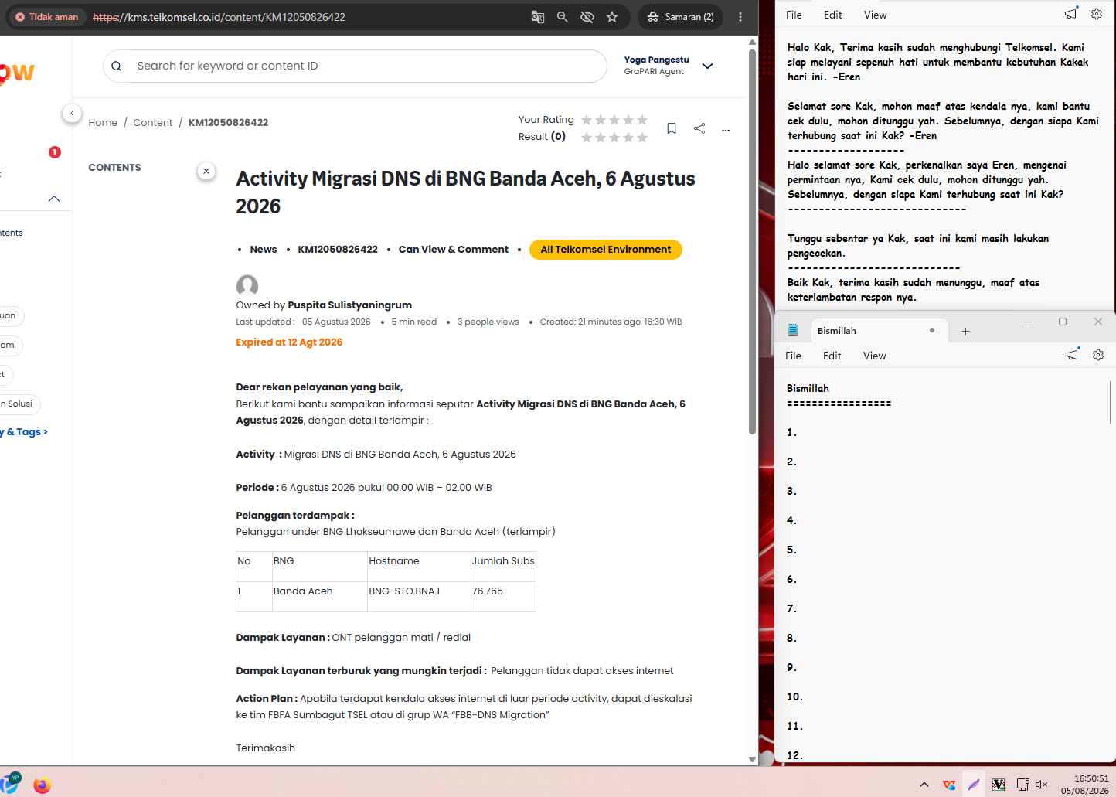This screenshot has width=1116, height=797.
Task: Click the red V cloud tray icon
Action: coord(949,785)
